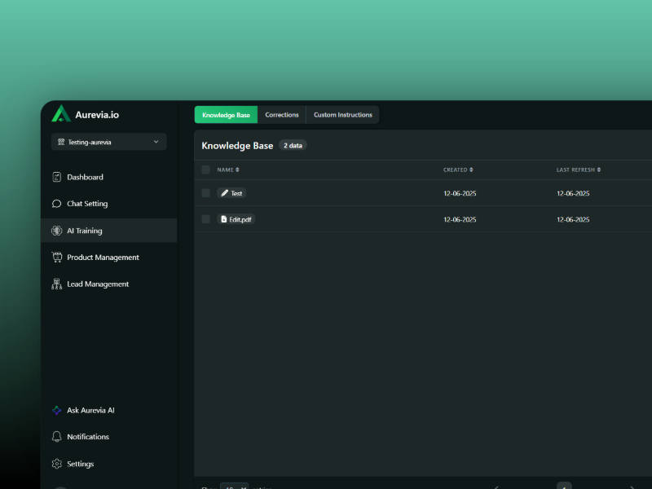
Task: Sort by the Last Refresh column
Action: [x=579, y=170]
